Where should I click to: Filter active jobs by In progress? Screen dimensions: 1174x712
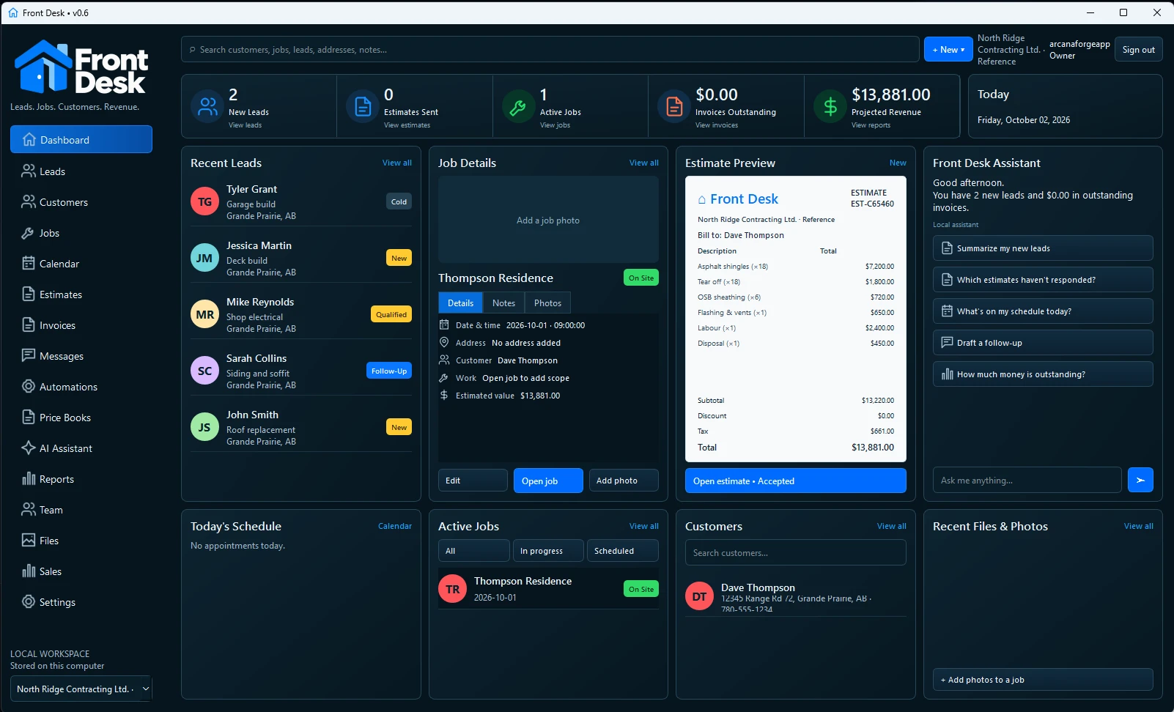(548, 550)
